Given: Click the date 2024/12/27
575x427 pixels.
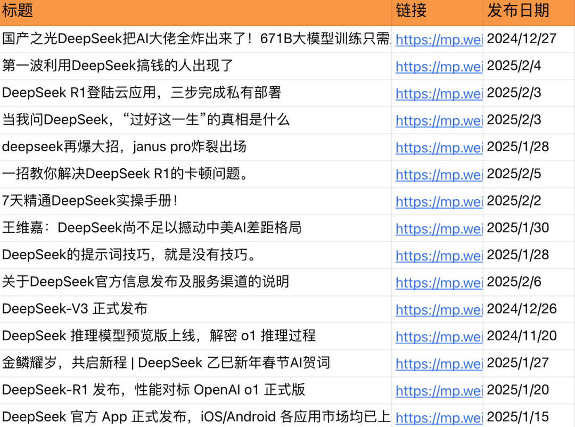Looking at the screenshot, I should pyautogui.click(x=521, y=39).
